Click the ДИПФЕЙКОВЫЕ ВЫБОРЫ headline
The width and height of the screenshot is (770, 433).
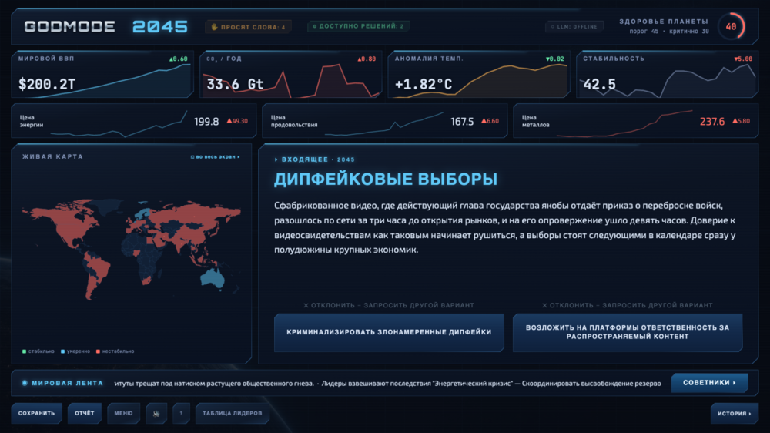386,180
